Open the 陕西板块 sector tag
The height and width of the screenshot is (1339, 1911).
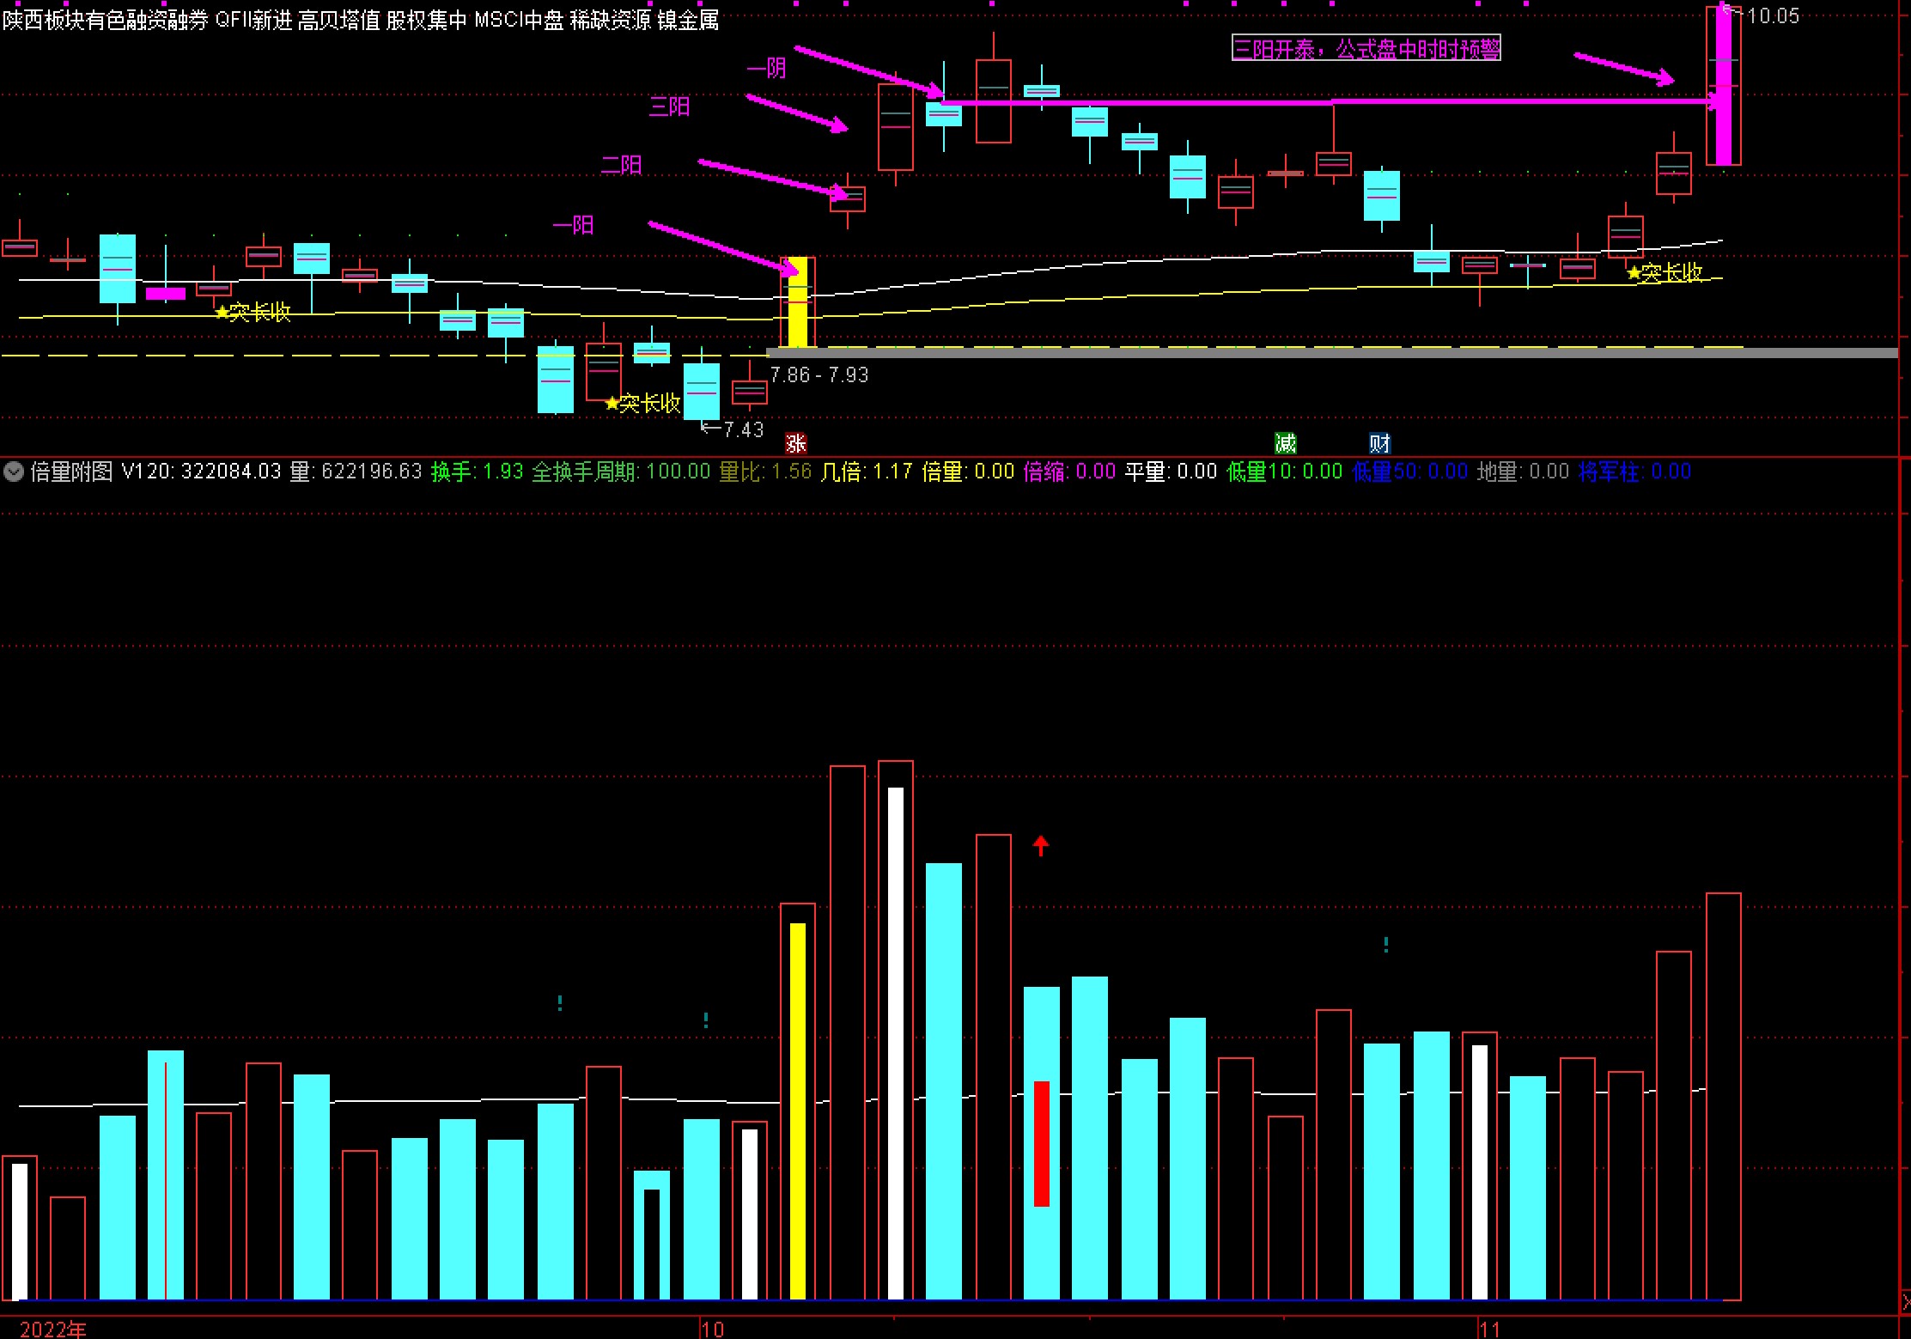[x=43, y=21]
